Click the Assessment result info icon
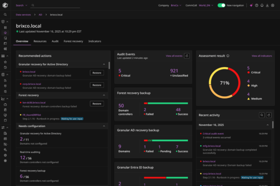280x186 pixels. pos(227,56)
